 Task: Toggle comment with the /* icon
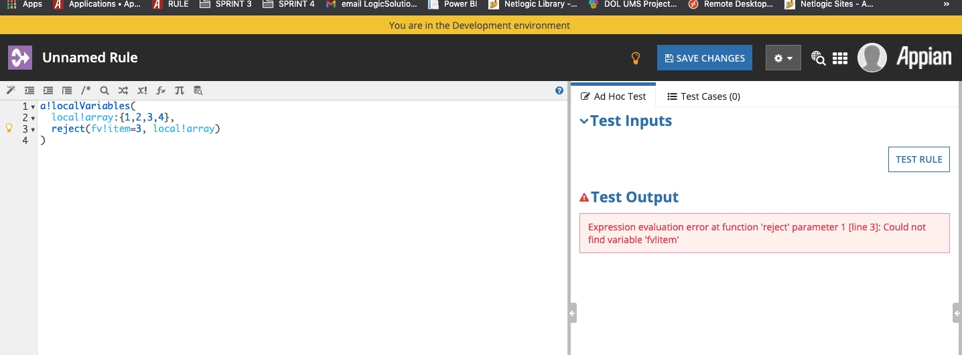click(86, 90)
